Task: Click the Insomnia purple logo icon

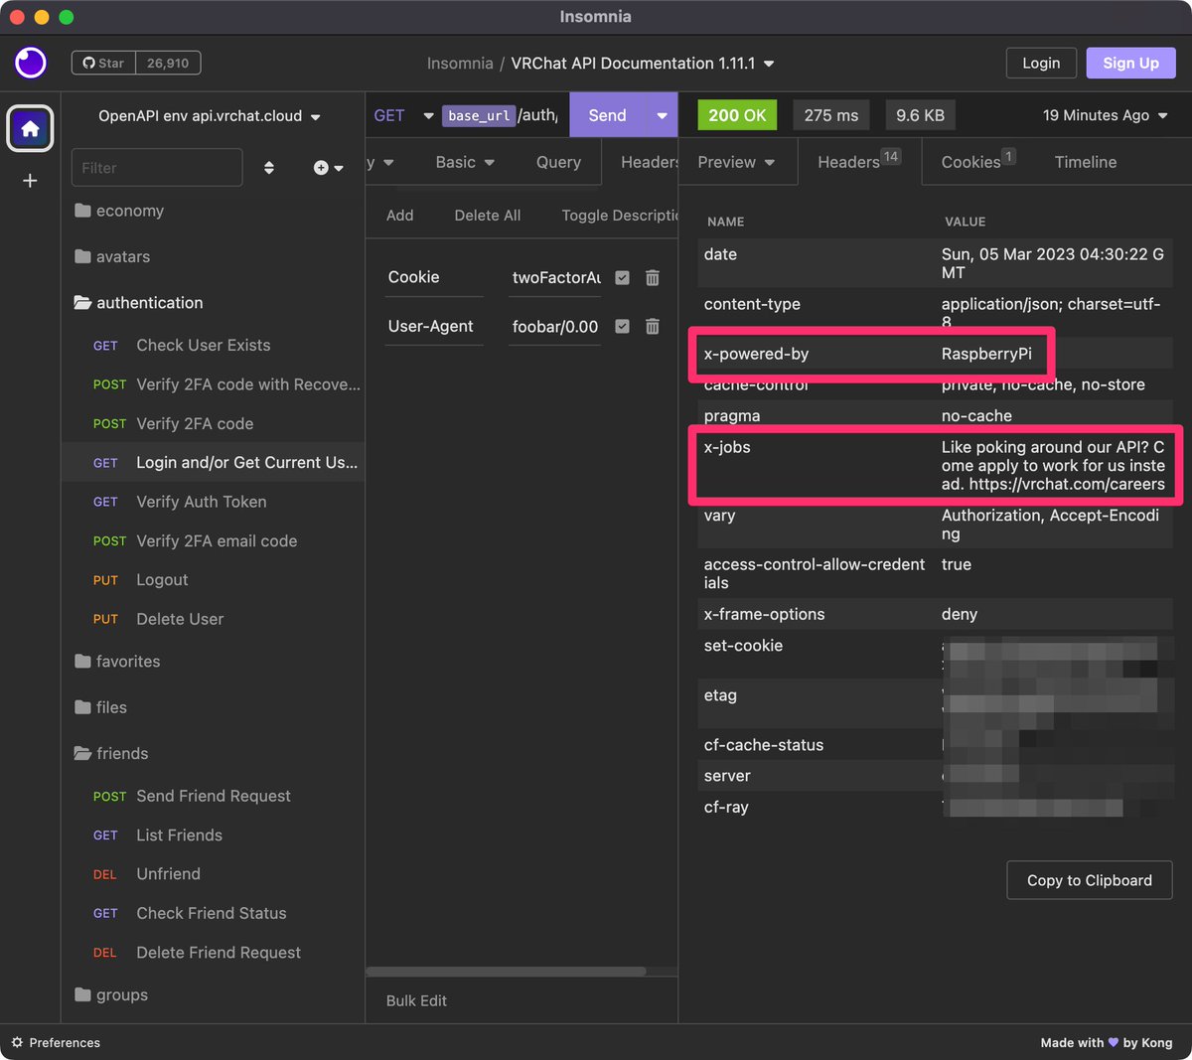Action: click(31, 63)
